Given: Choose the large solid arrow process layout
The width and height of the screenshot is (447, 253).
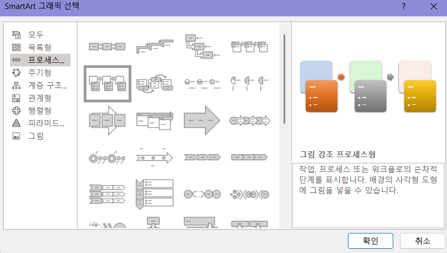Looking at the screenshot, I should point(202,121).
